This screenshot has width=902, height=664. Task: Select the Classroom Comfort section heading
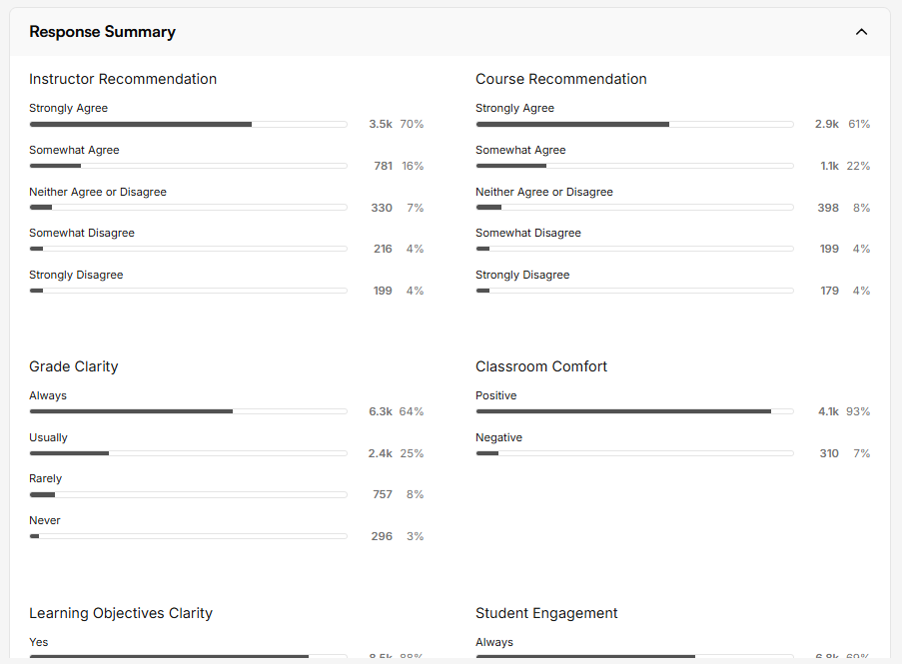click(x=541, y=366)
